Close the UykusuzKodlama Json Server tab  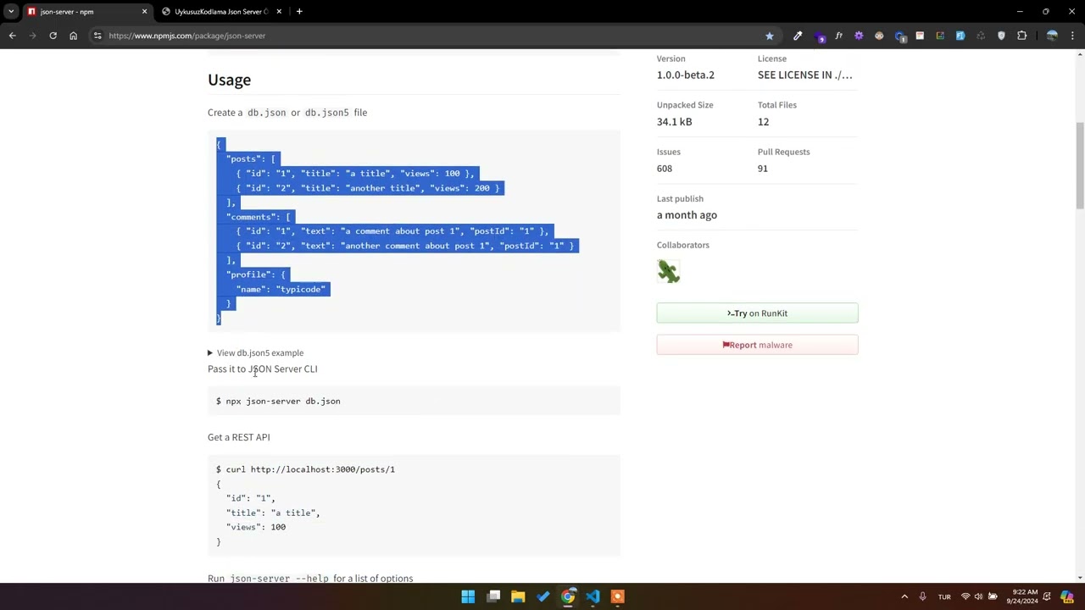tap(279, 12)
